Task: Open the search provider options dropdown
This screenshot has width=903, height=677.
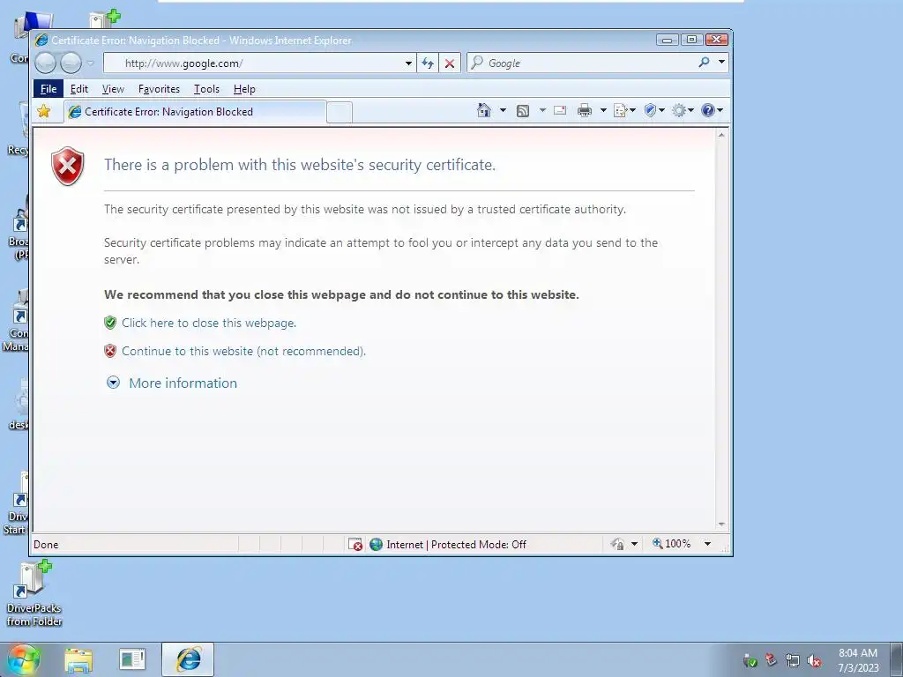Action: pos(721,63)
